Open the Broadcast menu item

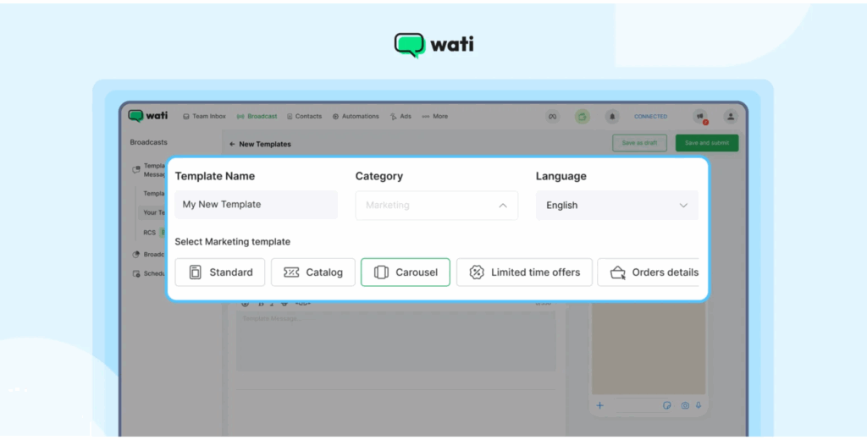257,117
